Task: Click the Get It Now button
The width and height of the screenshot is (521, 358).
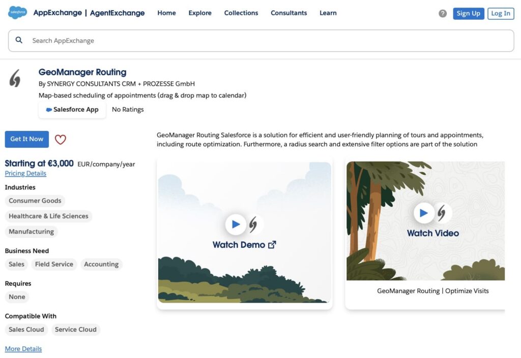Action: click(27, 139)
